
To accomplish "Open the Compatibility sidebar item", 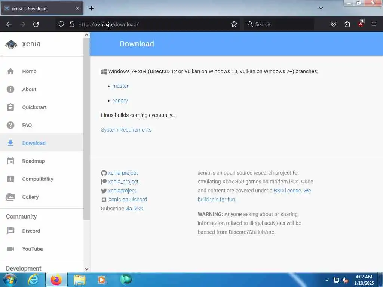I will tap(38, 179).
